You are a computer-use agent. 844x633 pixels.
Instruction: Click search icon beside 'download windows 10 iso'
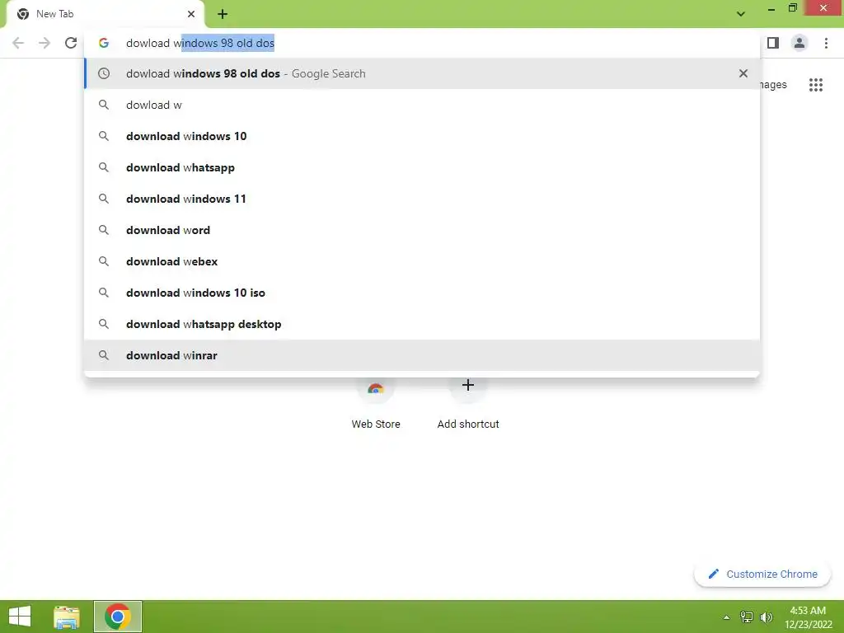coord(104,293)
